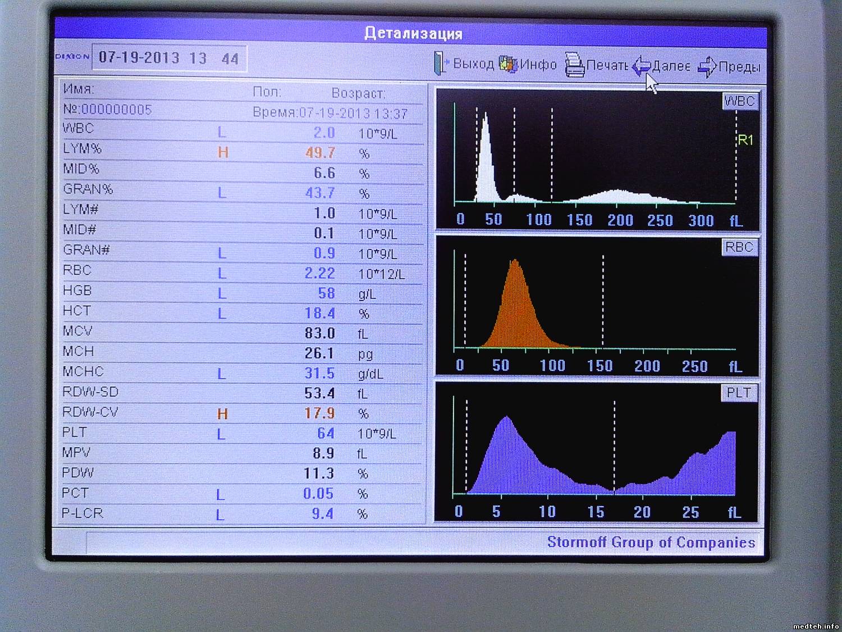Viewport: 842px width, 632px height.
Task: Click the Выход (exit) door icon
Action: (441, 63)
